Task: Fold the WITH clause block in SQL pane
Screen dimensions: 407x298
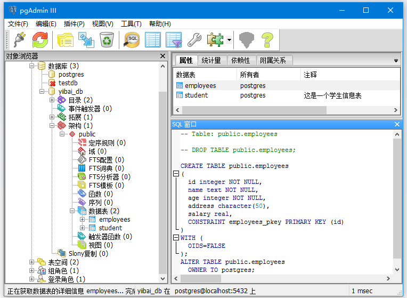Action: (x=176, y=238)
